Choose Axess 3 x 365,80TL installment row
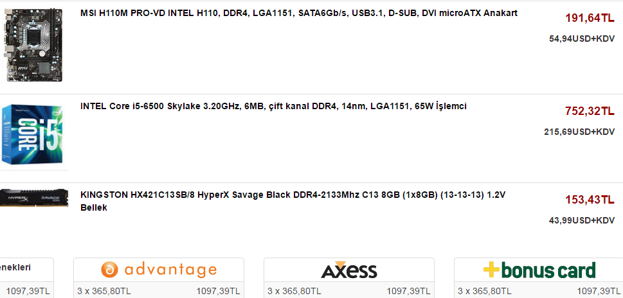623x298 pixels. click(349, 291)
